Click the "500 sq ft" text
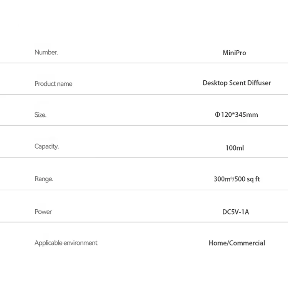 click(x=247, y=179)
